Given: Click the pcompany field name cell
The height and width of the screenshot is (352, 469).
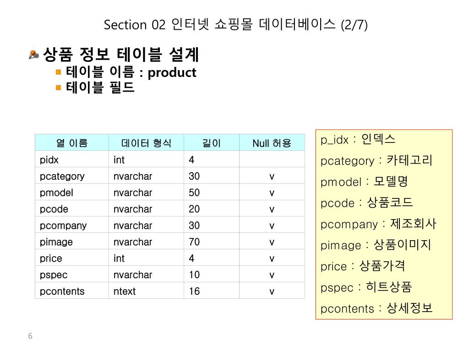Looking at the screenshot, I should click(x=72, y=225).
